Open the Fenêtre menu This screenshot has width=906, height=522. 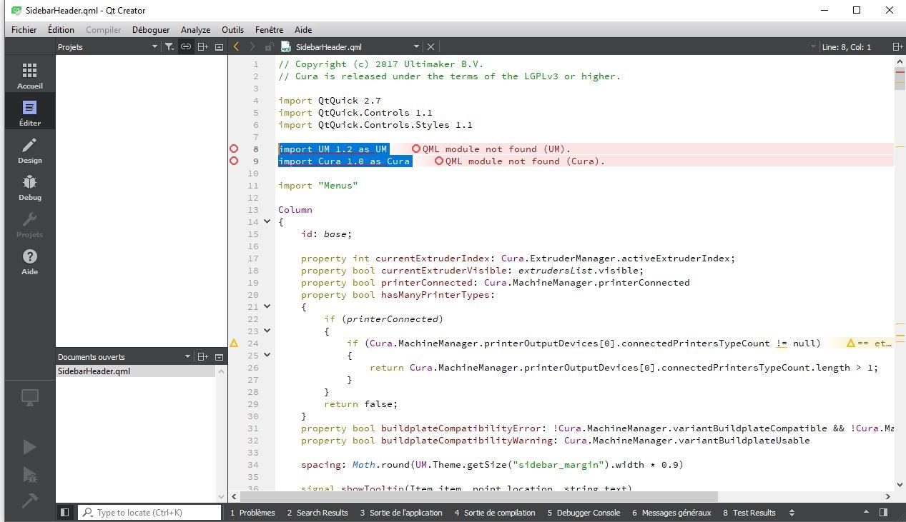(269, 30)
